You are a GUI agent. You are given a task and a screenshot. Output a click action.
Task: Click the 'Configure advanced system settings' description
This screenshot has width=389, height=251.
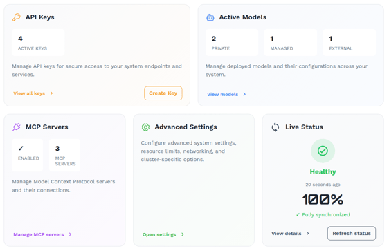click(188, 151)
